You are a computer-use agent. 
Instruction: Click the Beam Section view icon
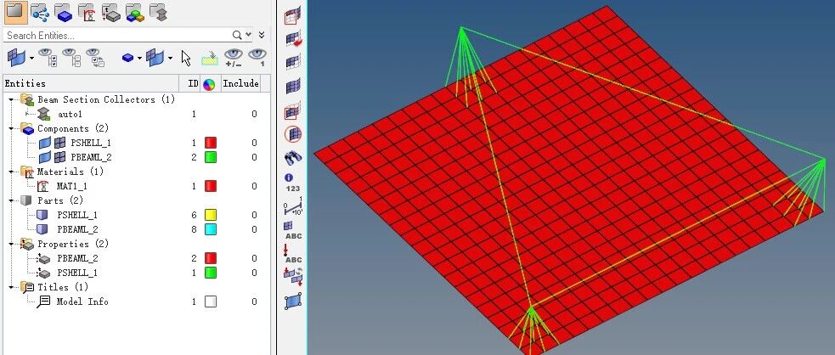[158, 13]
